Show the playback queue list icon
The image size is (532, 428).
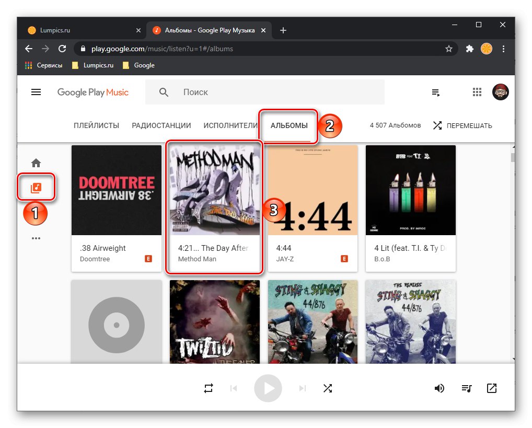click(467, 388)
